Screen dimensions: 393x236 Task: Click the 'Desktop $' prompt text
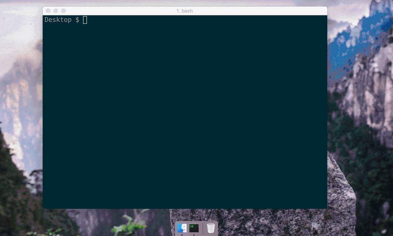(x=62, y=20)
